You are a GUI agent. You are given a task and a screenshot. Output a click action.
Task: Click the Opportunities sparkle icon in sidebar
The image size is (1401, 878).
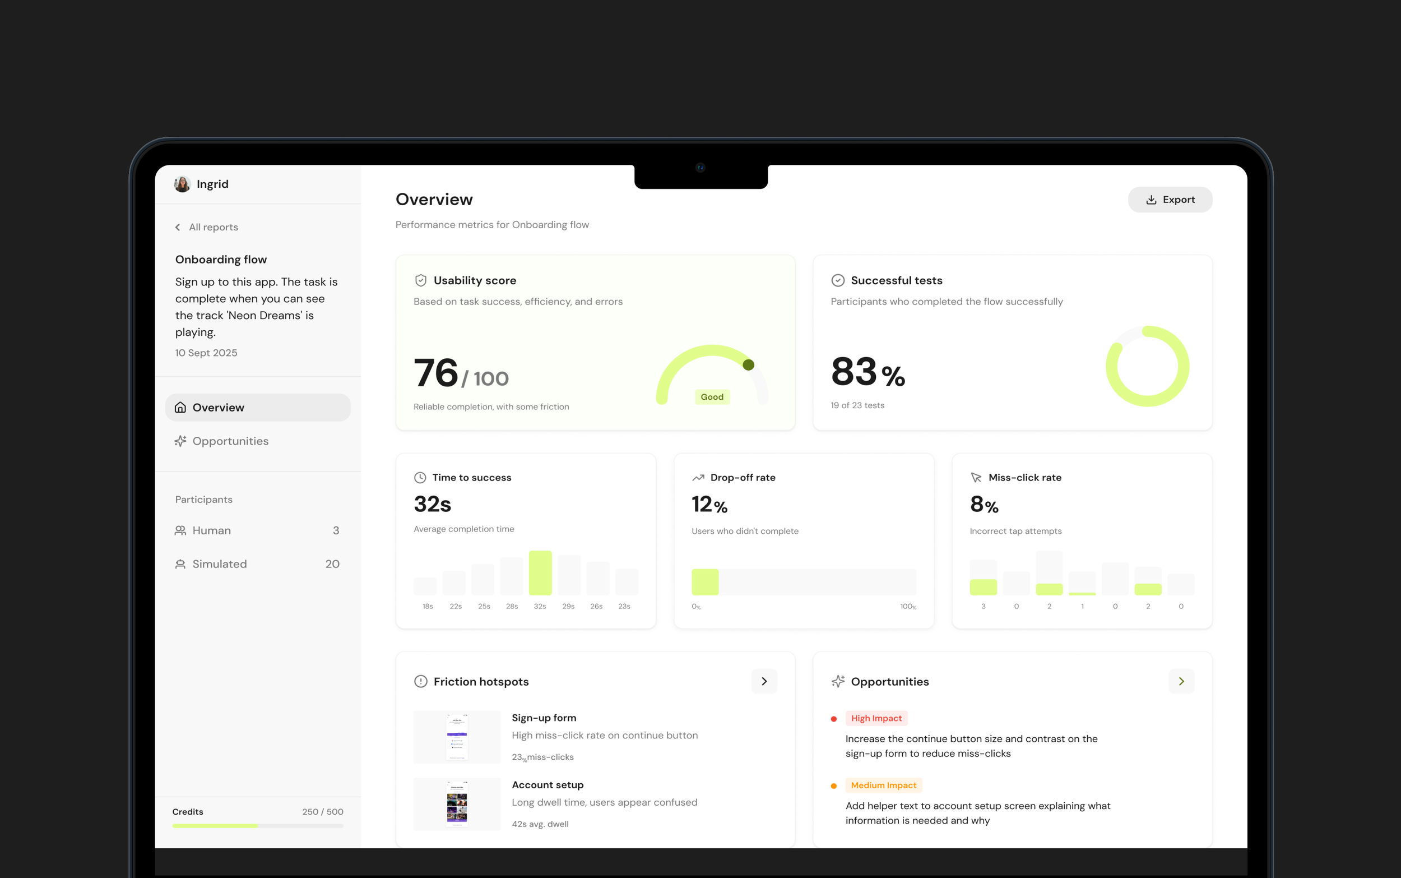point(180,441)
